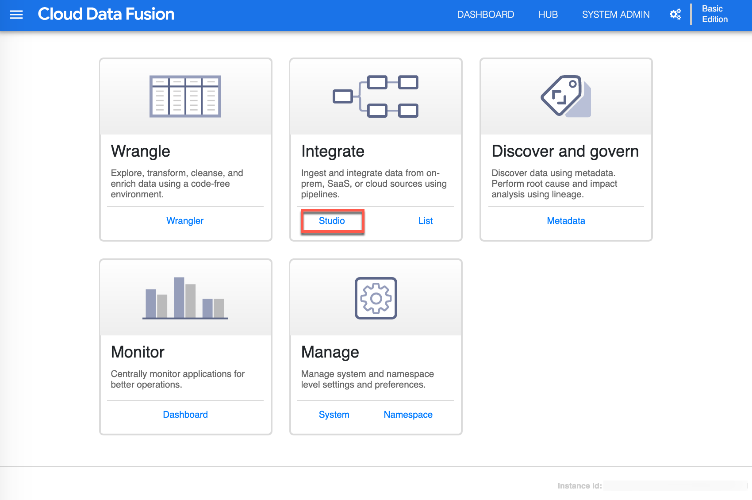Open the Dashboard link under Monitor

(x=185, y=415)
